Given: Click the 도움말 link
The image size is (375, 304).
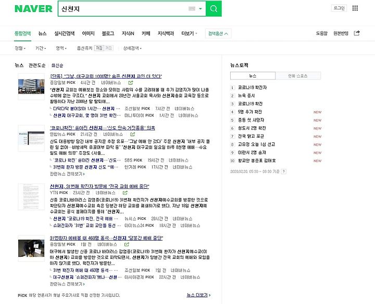Looking at the screenshot, I should point(322,33).
